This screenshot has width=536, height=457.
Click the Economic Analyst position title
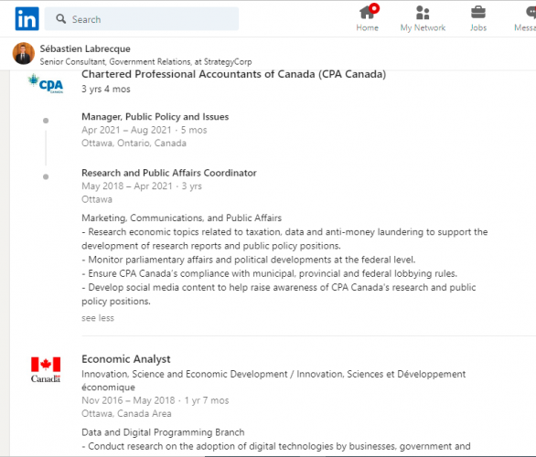[126, 359]
